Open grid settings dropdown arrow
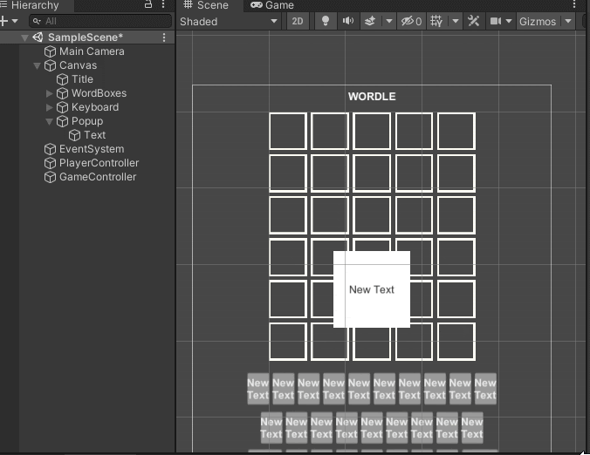This screenshot has width=590, height=455. [456, 21]
